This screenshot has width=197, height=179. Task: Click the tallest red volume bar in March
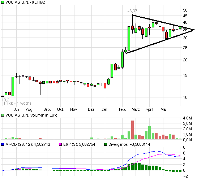(x=132, y=130)
